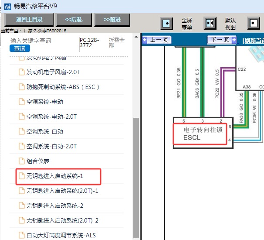
Task: Click document icon of 空调系统-自动
Action: pos(21,131)
